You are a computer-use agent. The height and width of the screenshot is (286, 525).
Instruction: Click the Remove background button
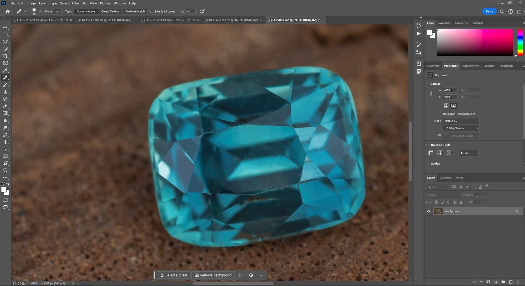point(213,275)
